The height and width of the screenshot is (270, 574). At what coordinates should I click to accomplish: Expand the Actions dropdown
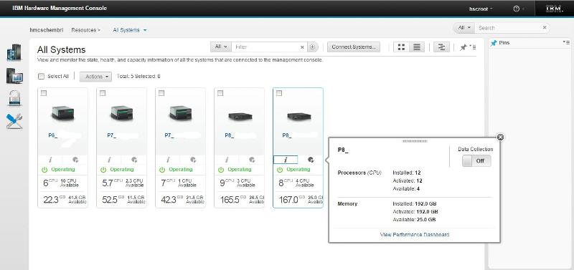[x=95, y=77]
